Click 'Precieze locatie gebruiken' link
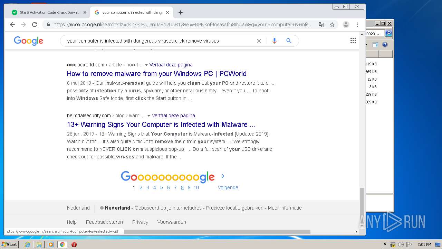442x249 pixels. point(235,208)
